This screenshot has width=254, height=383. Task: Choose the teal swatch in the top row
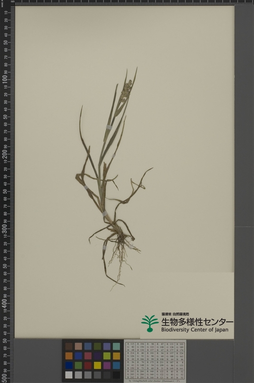coord(116,346)
